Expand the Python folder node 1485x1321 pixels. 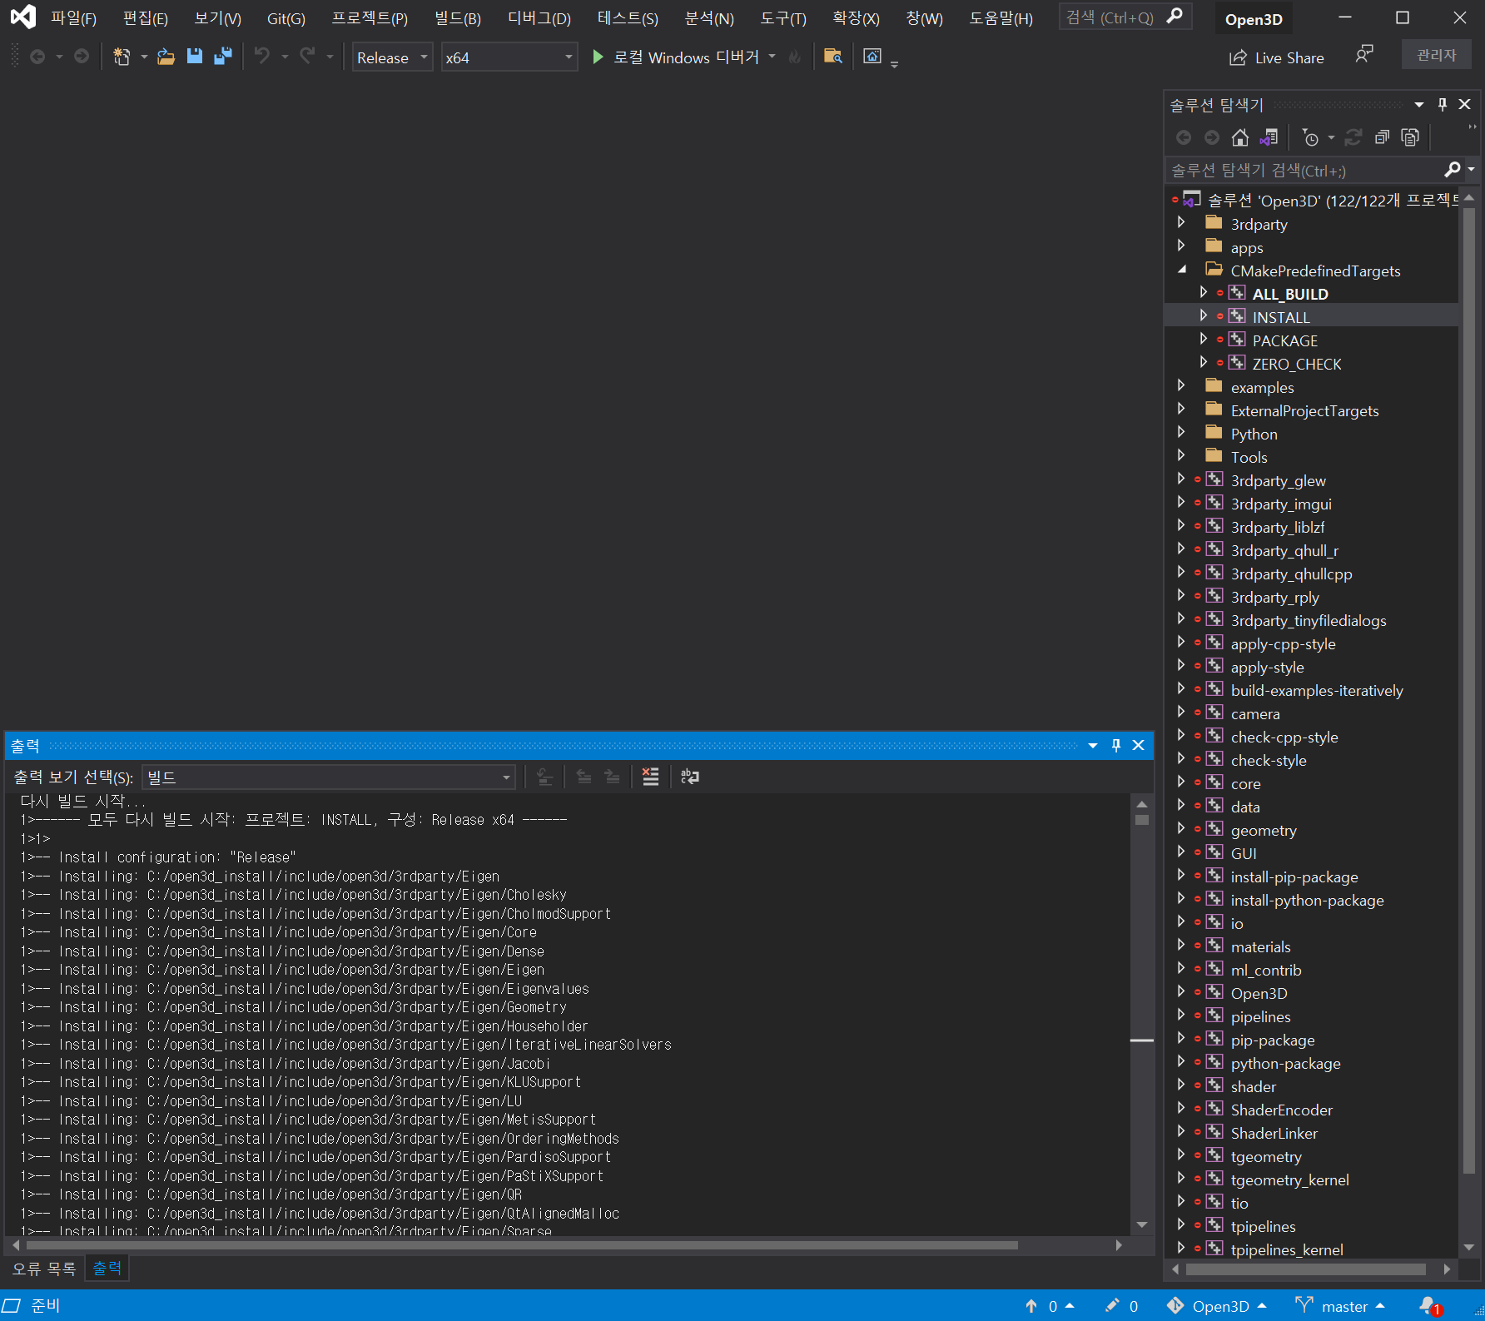(x=1181, y=433)
